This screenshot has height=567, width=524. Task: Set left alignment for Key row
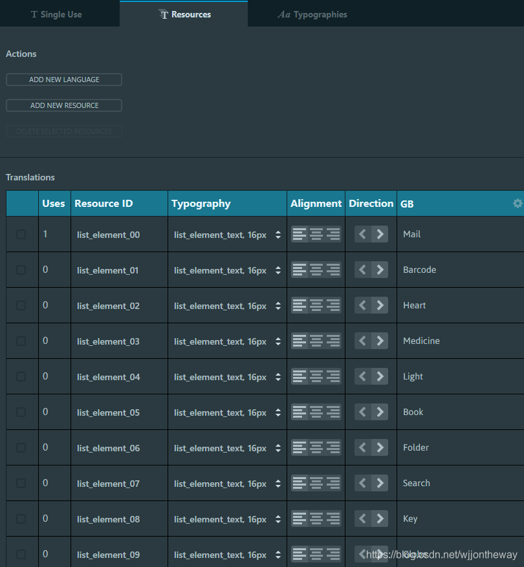pos(300,519)
